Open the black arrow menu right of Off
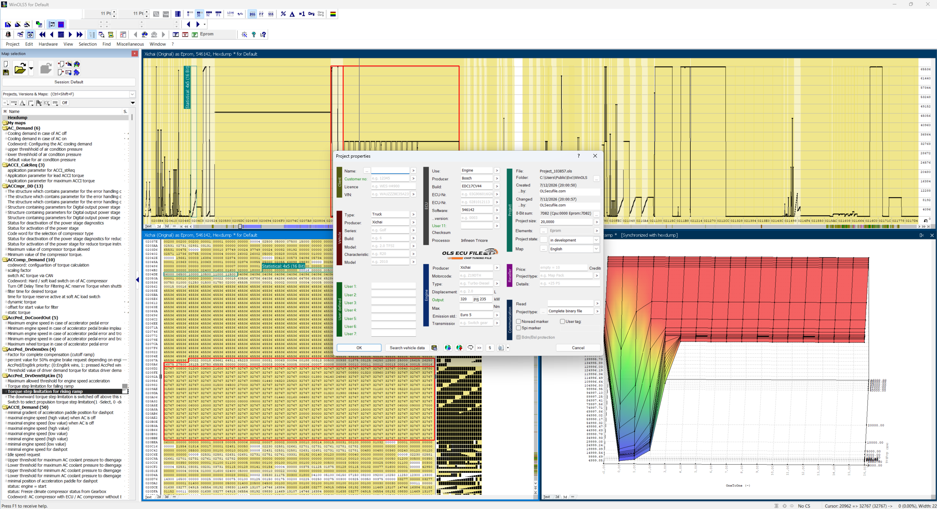 point(133,103)
